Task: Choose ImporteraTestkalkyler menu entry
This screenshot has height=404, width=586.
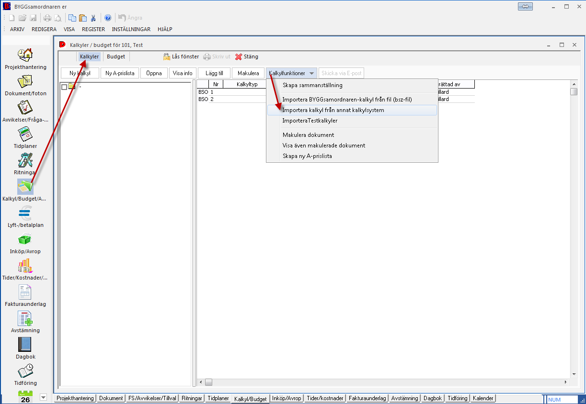Action: pos(352,121)
